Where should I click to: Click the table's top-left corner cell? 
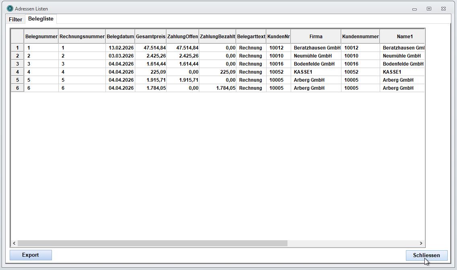tap(17, 37)
